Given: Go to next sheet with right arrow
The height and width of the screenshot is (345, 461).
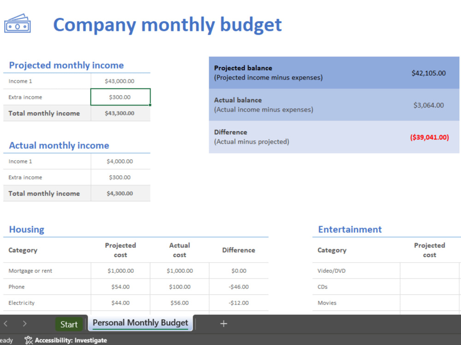Looking at the screenshot, I should point(24,323).
